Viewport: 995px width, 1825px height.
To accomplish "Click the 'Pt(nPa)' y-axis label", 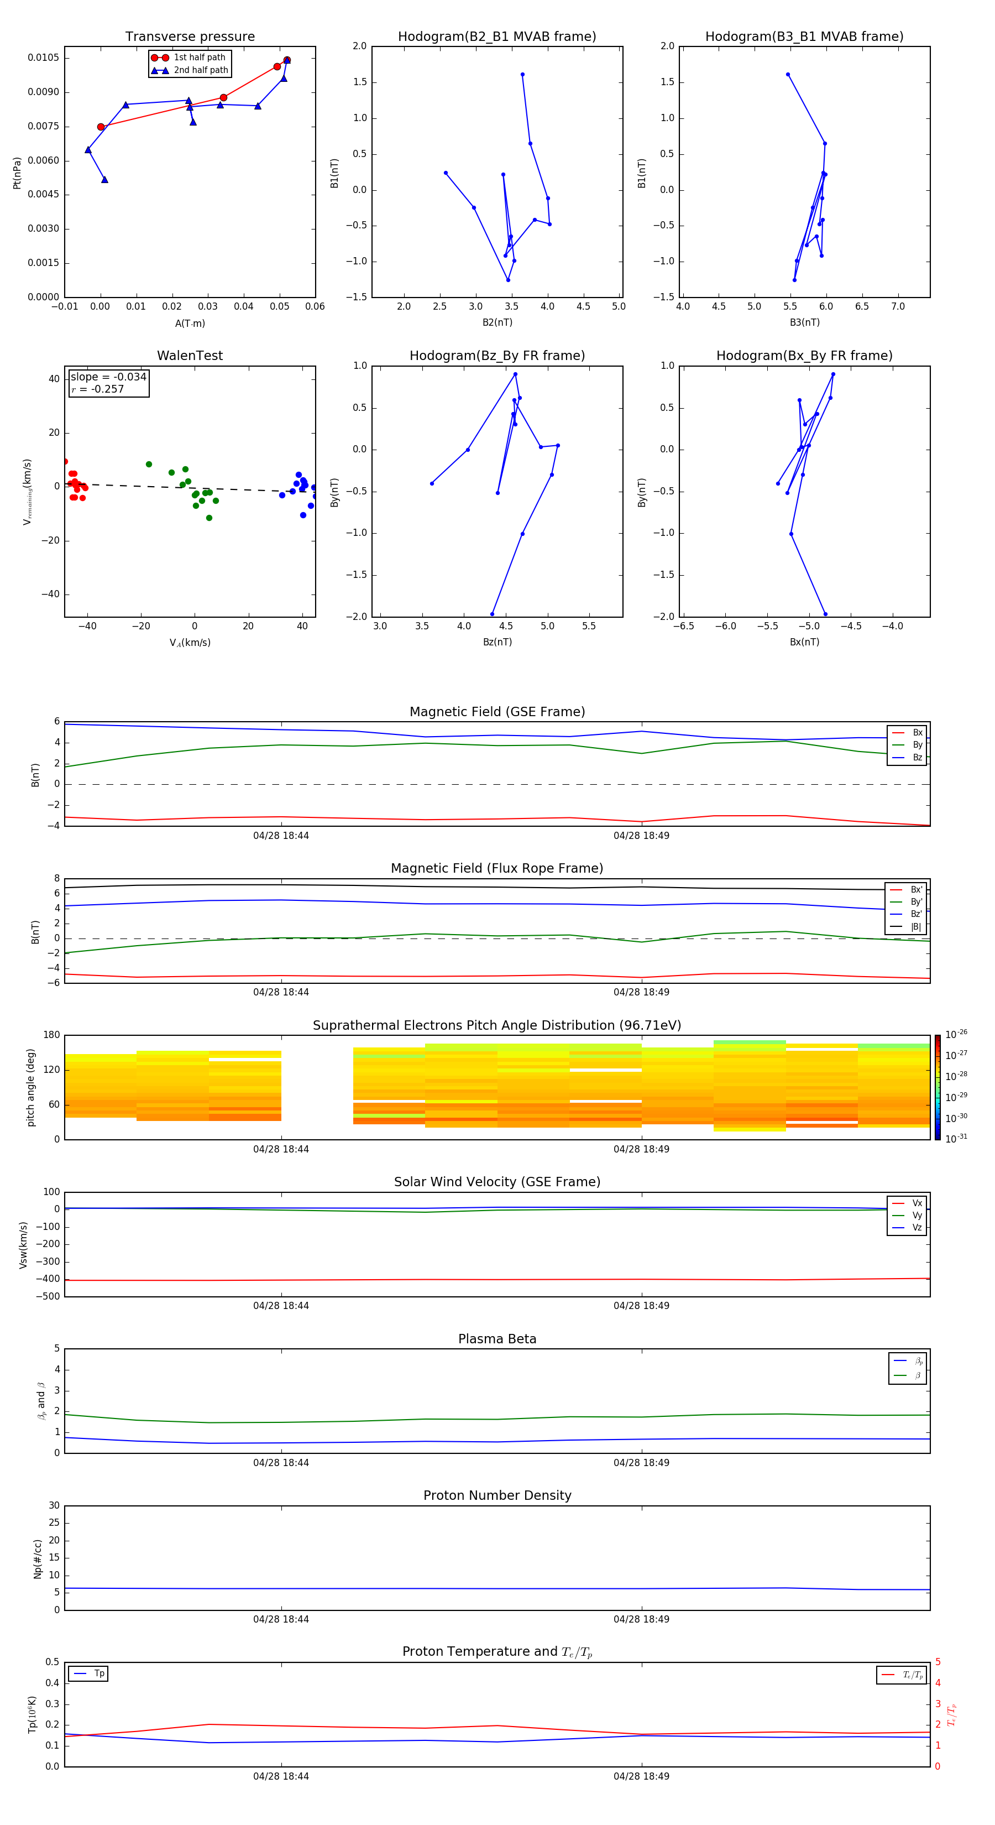I will tap(17, 172).
